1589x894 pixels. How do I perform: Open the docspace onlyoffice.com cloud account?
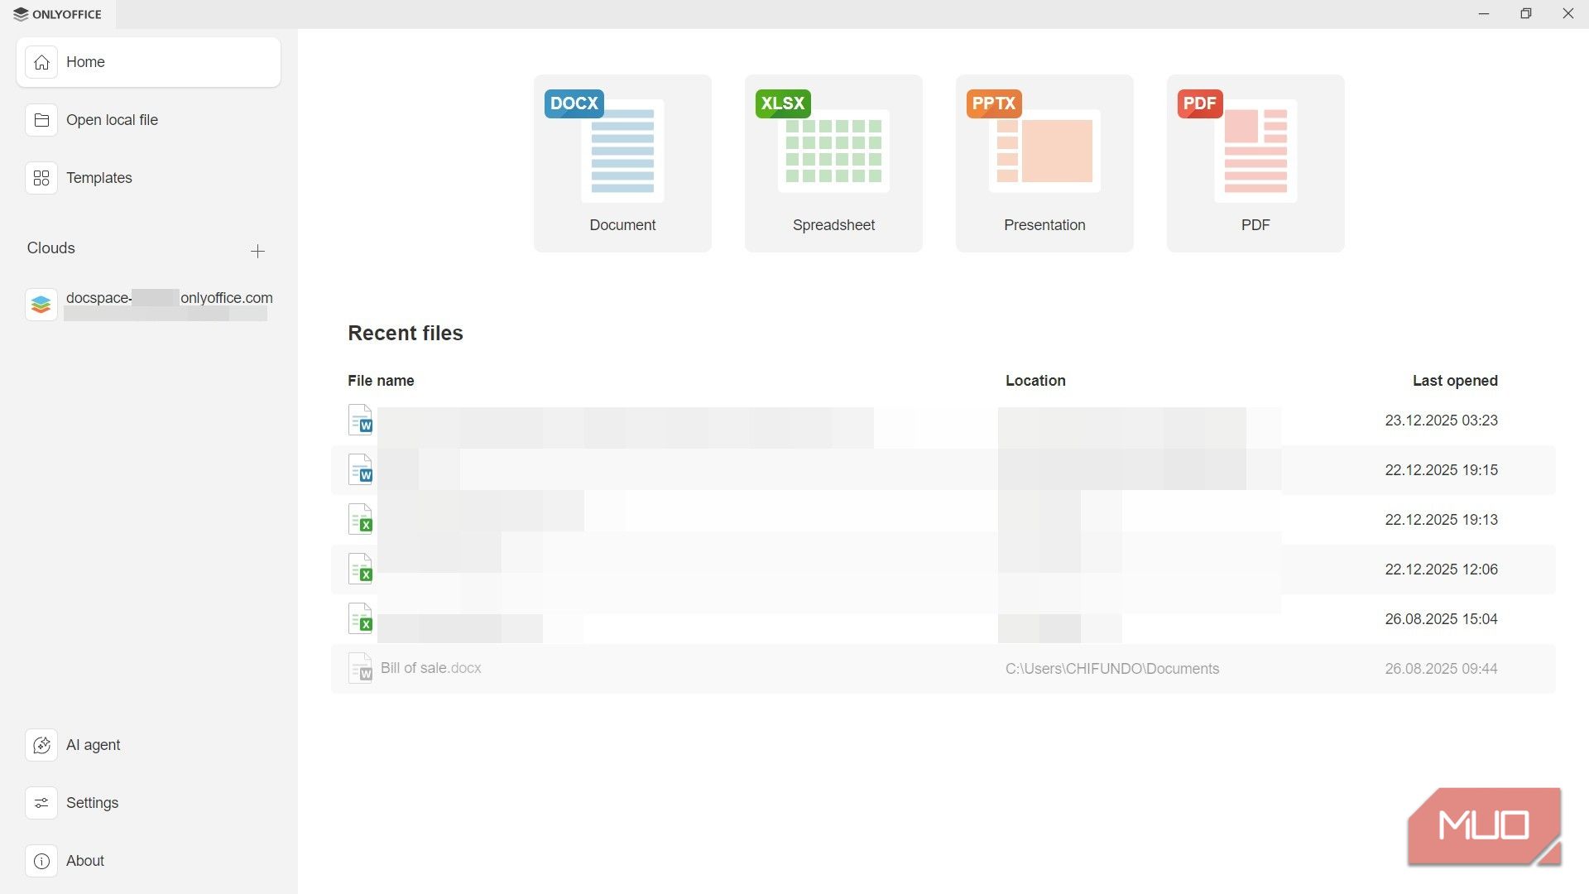pyautogui.click(x=148, y=305)
